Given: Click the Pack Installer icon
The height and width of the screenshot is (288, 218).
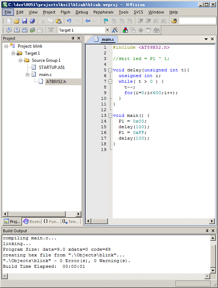Looking at the screenshot, I should [157, 30].
